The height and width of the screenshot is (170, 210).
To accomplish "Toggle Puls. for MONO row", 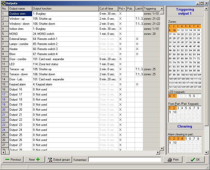I will [x=131, y=34].
